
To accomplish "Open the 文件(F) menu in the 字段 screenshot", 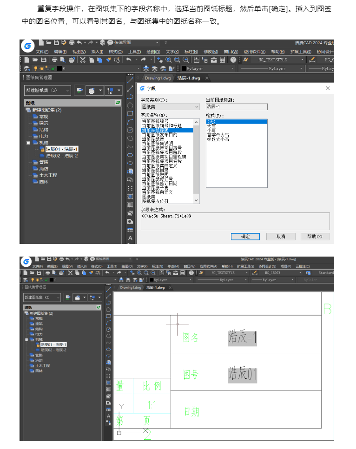I will 42,52.
